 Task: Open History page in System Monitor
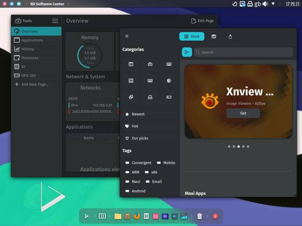point(36,49)
